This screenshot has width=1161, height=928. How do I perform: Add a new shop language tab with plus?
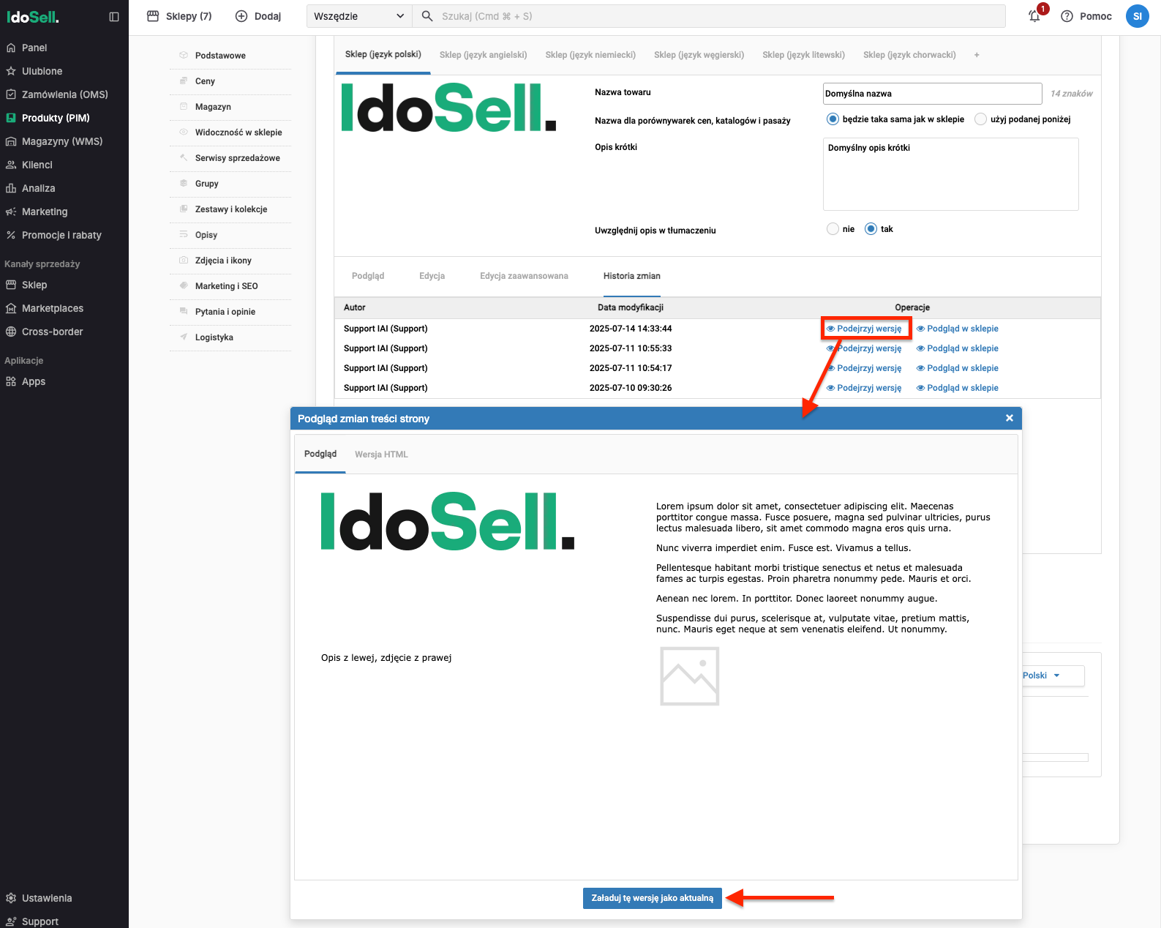coord(977,55)
